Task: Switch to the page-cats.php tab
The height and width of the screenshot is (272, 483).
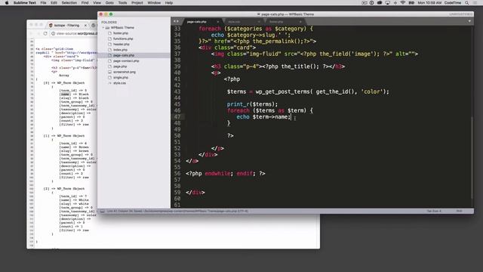Action: tap(196, 22)
